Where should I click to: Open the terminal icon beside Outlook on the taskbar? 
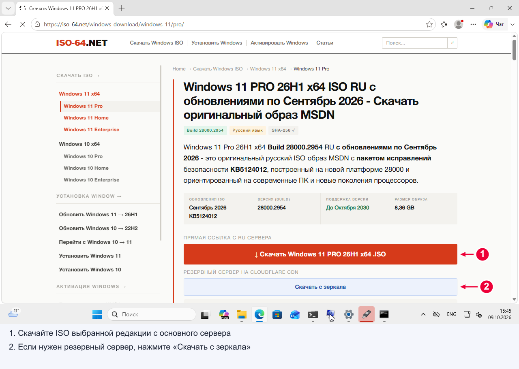tap(313, 314)
